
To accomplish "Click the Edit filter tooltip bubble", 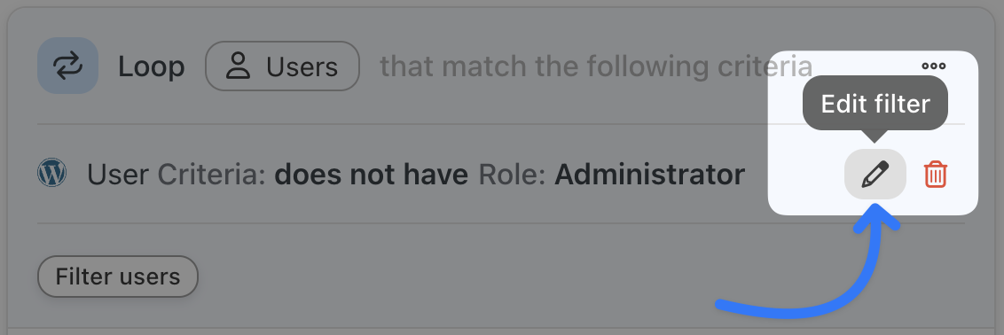I will [x=875, y=103].
